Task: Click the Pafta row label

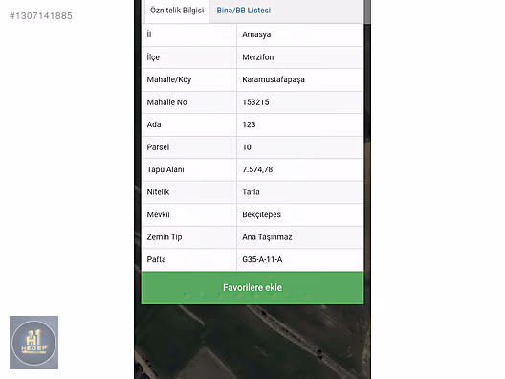Action: point(156,259)
